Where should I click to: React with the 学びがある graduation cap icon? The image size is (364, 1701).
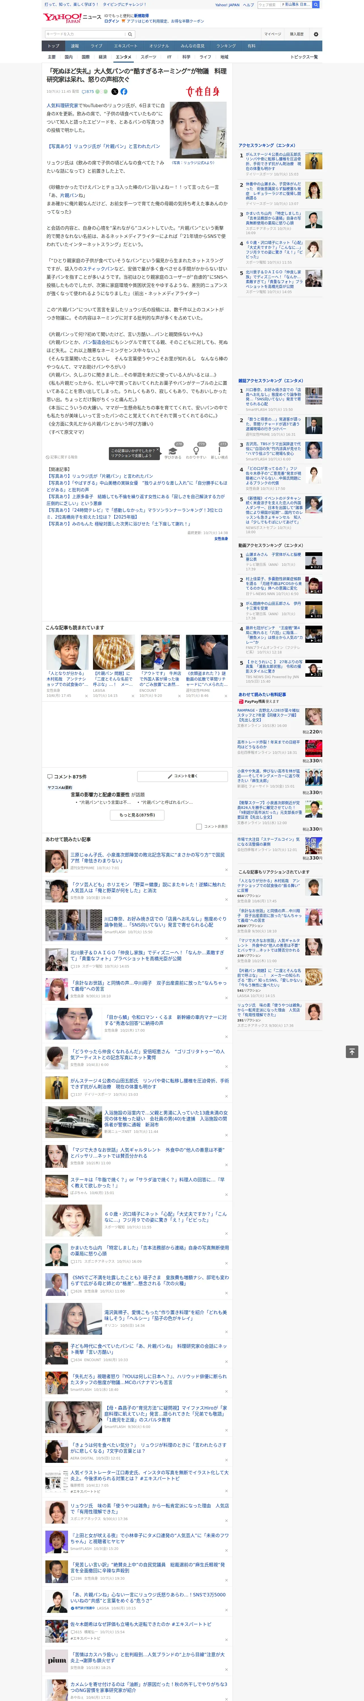pyautogui.click(x=173, y=451)
